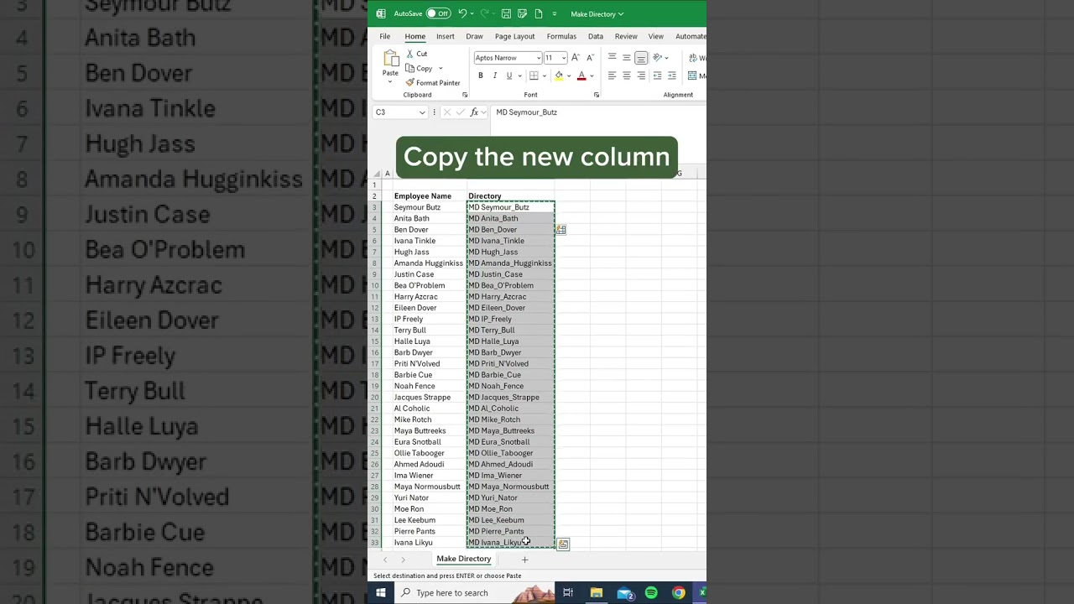Click the Copy button
This screenshot has height=604, width=1074.
[419, 68]
